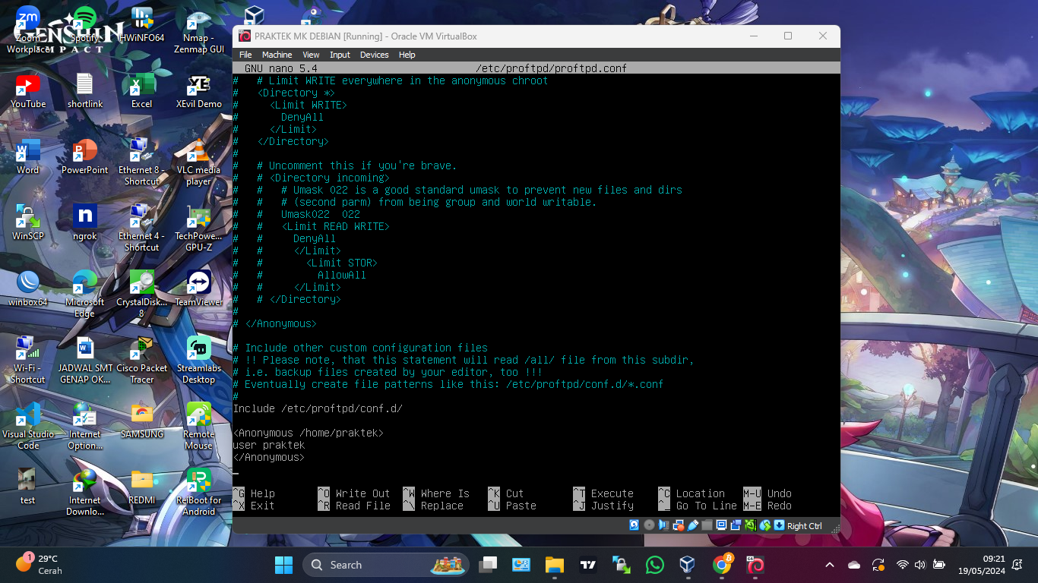Select the Excel desktop shortcut

pos(142,91)
